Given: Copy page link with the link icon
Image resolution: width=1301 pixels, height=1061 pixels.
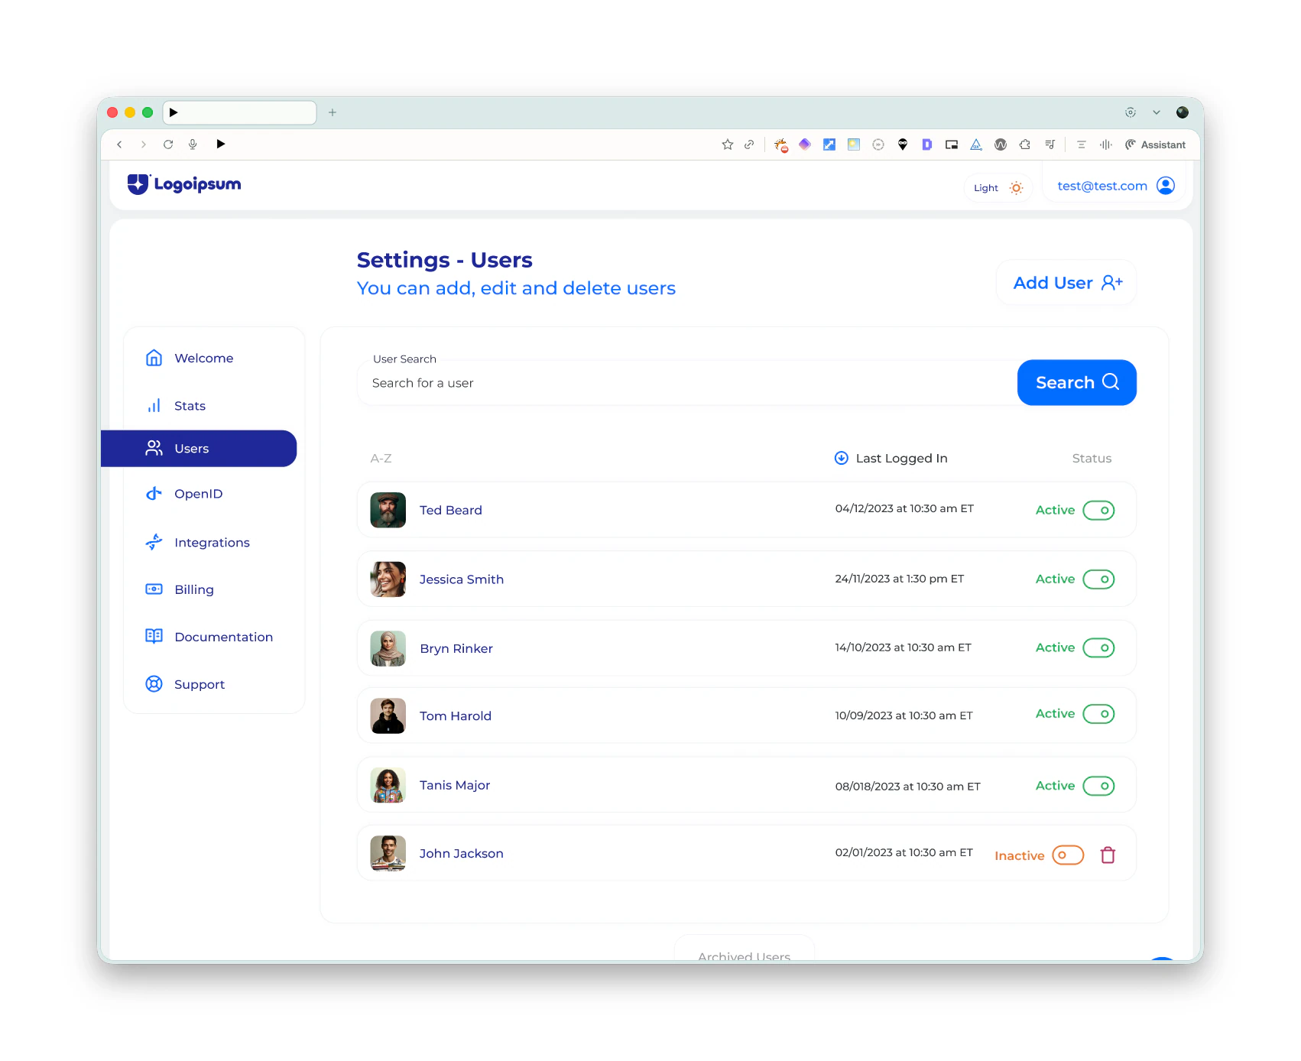Looking at the screenshot, I should tap(749, 144).
